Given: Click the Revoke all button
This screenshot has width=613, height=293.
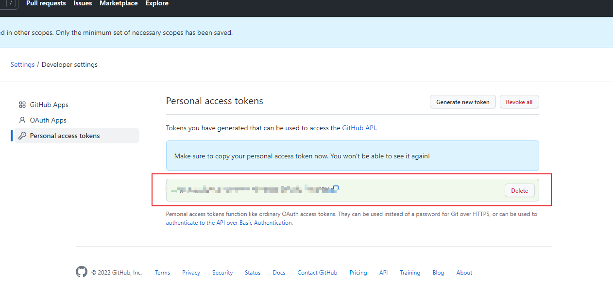Looking at the screenshot, I should 519,102.
